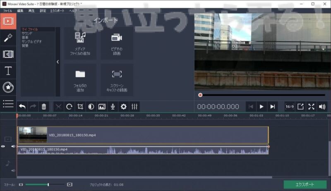Screen dimensions: 331x191
Task: Click the 00:01:03 mark on ruler
Action: click(256, 115)
